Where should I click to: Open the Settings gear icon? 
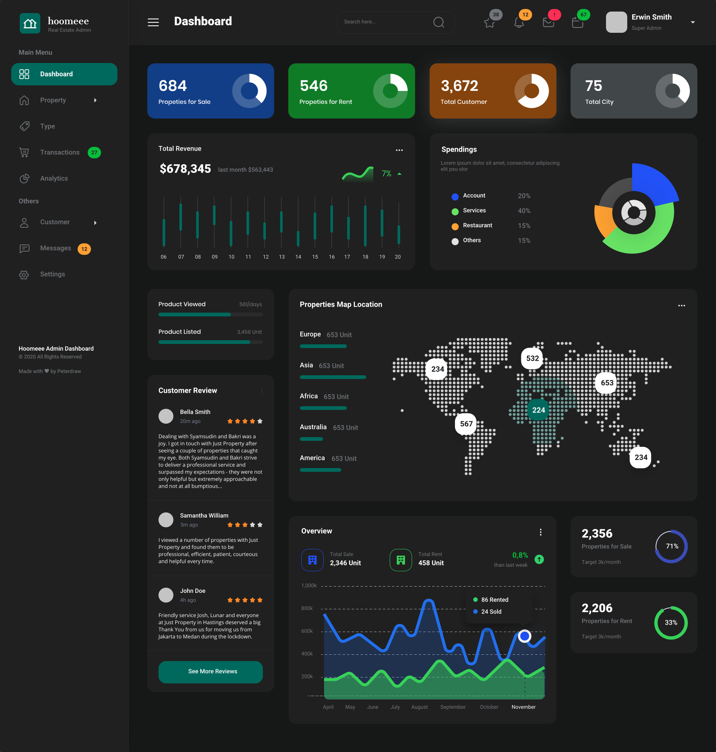pos(24,275)
